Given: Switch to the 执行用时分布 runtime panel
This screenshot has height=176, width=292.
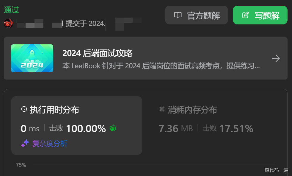Looking at the screenshot, I should point(77,125).
